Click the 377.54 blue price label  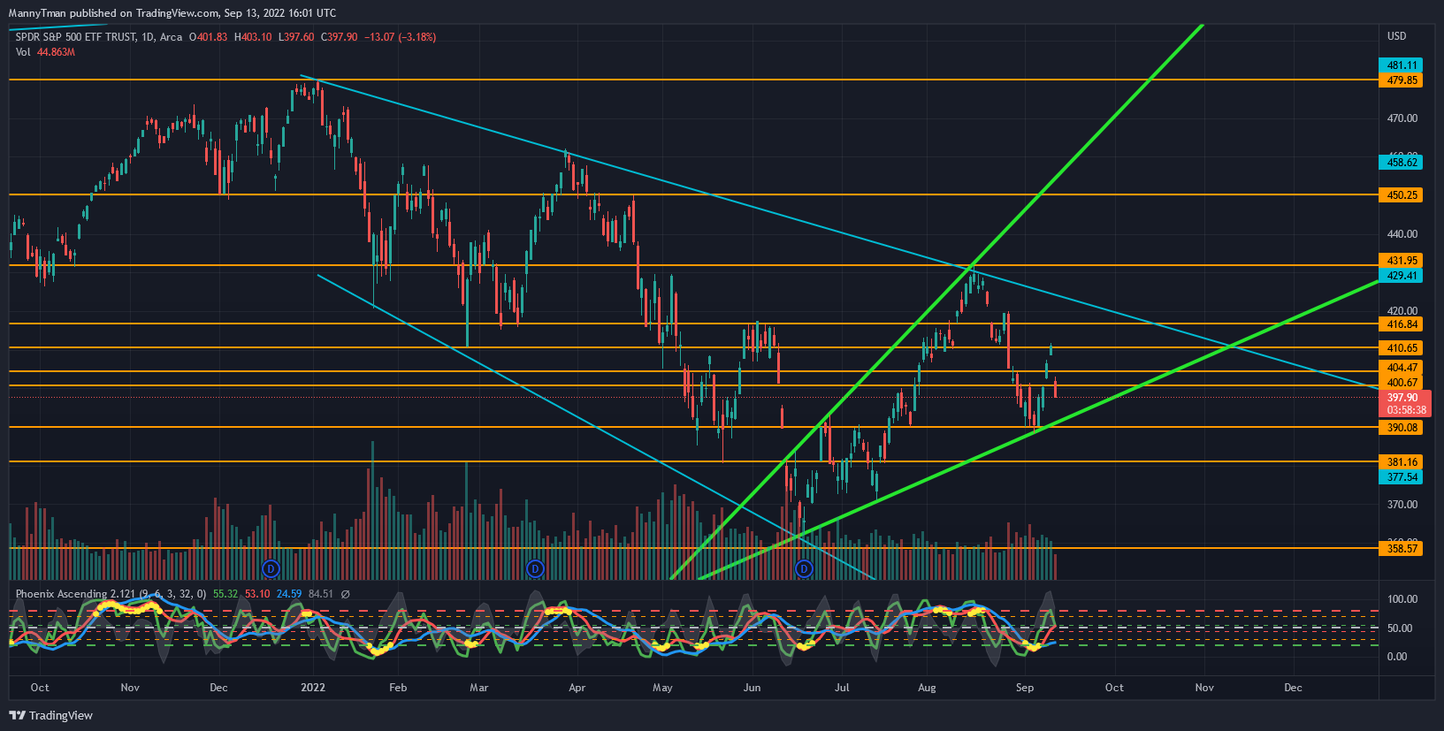coord(1402,477)
